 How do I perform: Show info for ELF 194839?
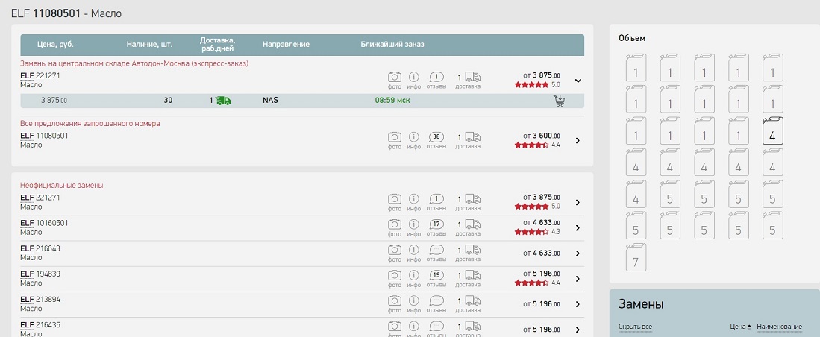point(413,275)
